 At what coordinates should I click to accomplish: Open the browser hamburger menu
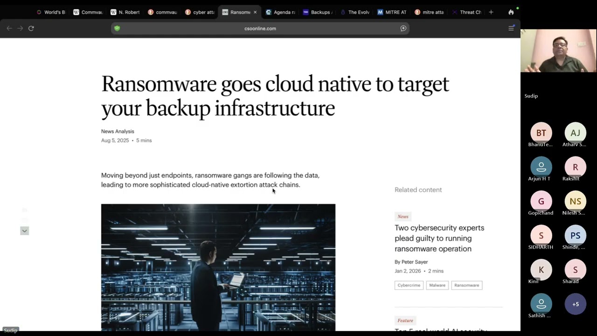coord(511,28)
